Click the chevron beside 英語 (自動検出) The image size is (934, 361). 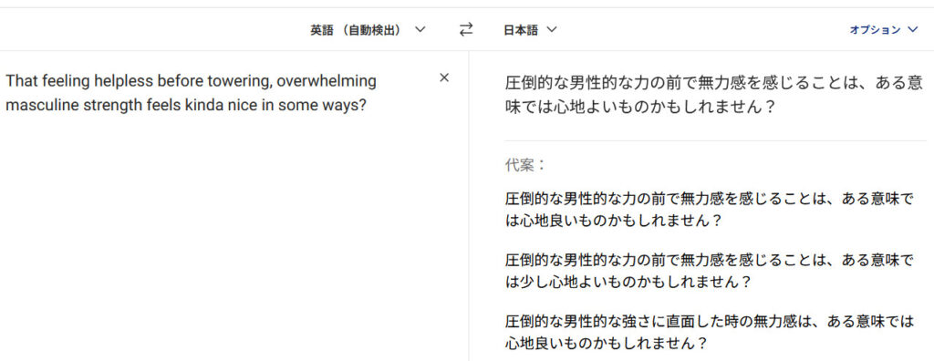coord(420,30)
